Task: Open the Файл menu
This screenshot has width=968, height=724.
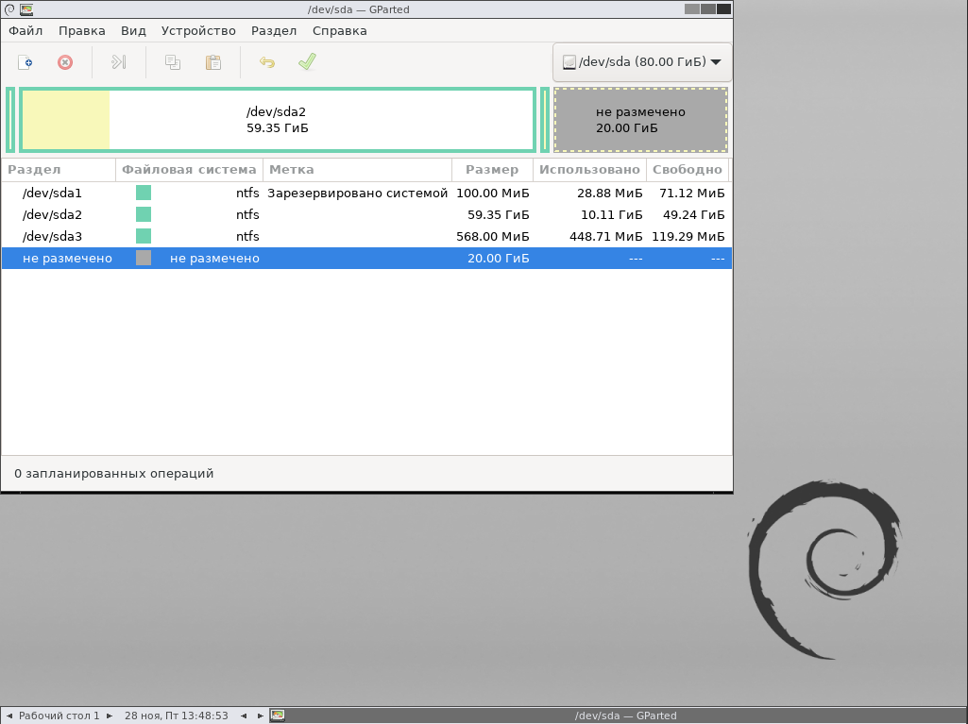Action: click(25, 30)
